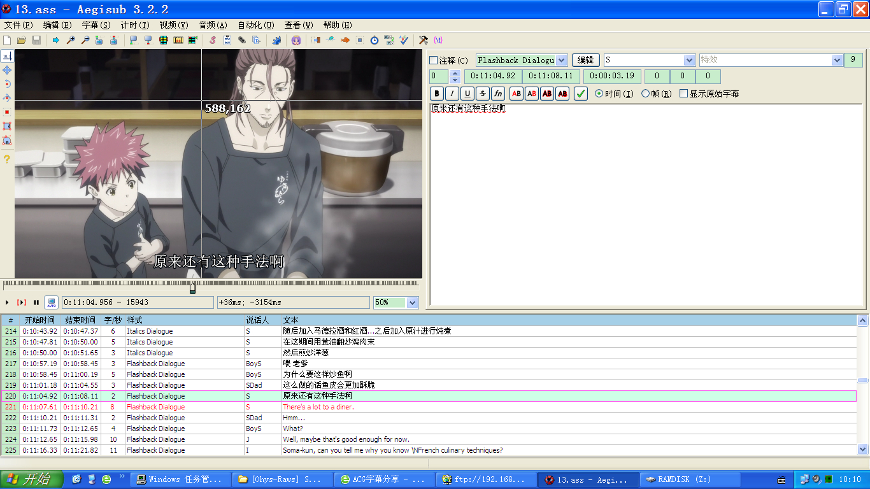Viewport: 870px width, 489px height.
Task: Toggle italic formatting button
Action: tap(452, 94)
